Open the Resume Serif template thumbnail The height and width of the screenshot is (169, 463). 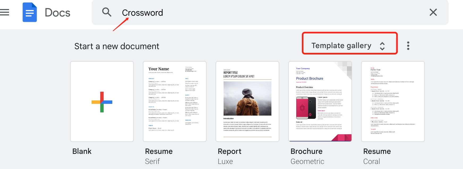[175, 102]
